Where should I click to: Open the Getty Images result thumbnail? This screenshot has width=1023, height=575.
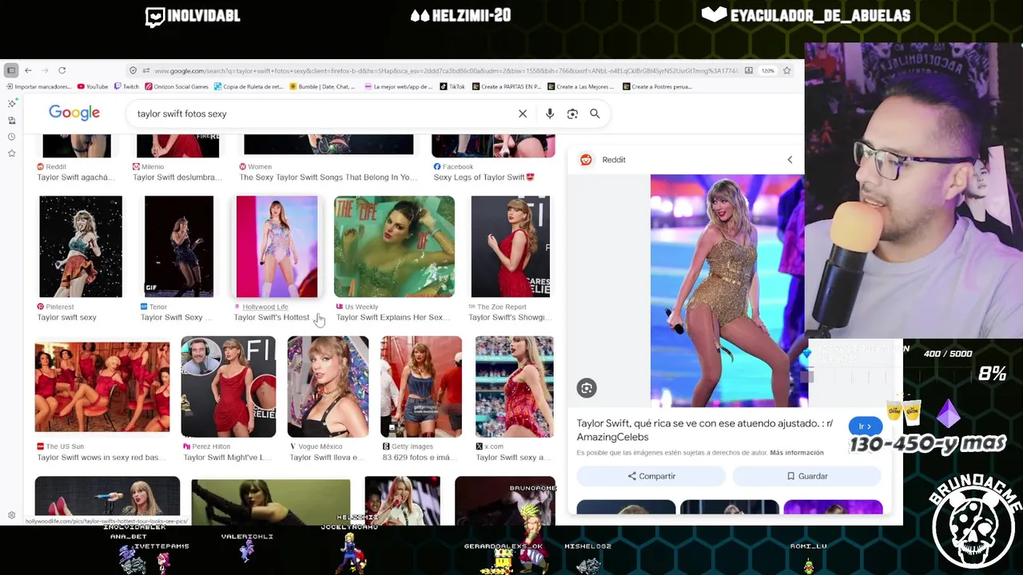click(421, 387)
